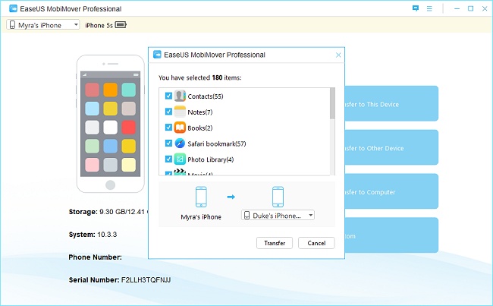The height and width of the screenshot is (306, 493).
Task: Click the Notes app icon in list
Action: [180, 112]
